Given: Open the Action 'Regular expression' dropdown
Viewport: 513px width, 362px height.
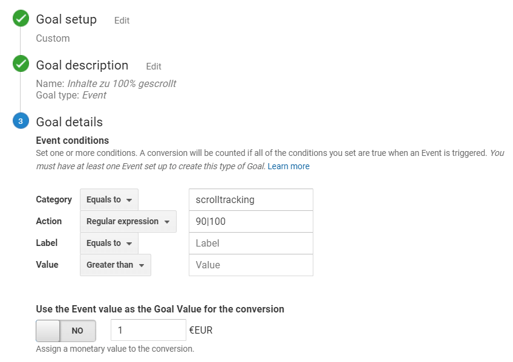Looking at the screenshot, I should click(x=128, y=221).
